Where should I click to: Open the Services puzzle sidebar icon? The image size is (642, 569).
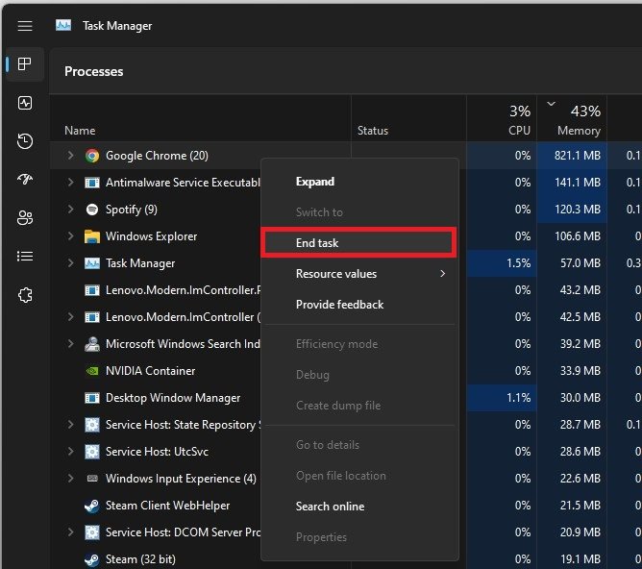pos(25,295)
